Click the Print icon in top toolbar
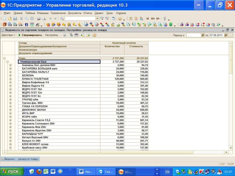Image resolution: width=235 pixels, height=176 pixels. [x=39, y=19]
